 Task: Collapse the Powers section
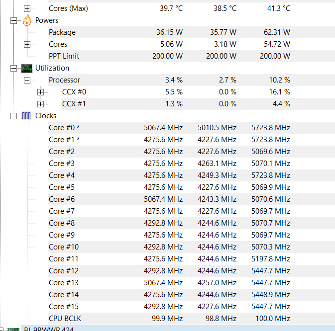tap(13, 20)
